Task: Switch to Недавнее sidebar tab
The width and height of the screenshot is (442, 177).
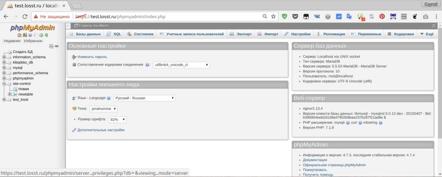Action: coord(12,41)
